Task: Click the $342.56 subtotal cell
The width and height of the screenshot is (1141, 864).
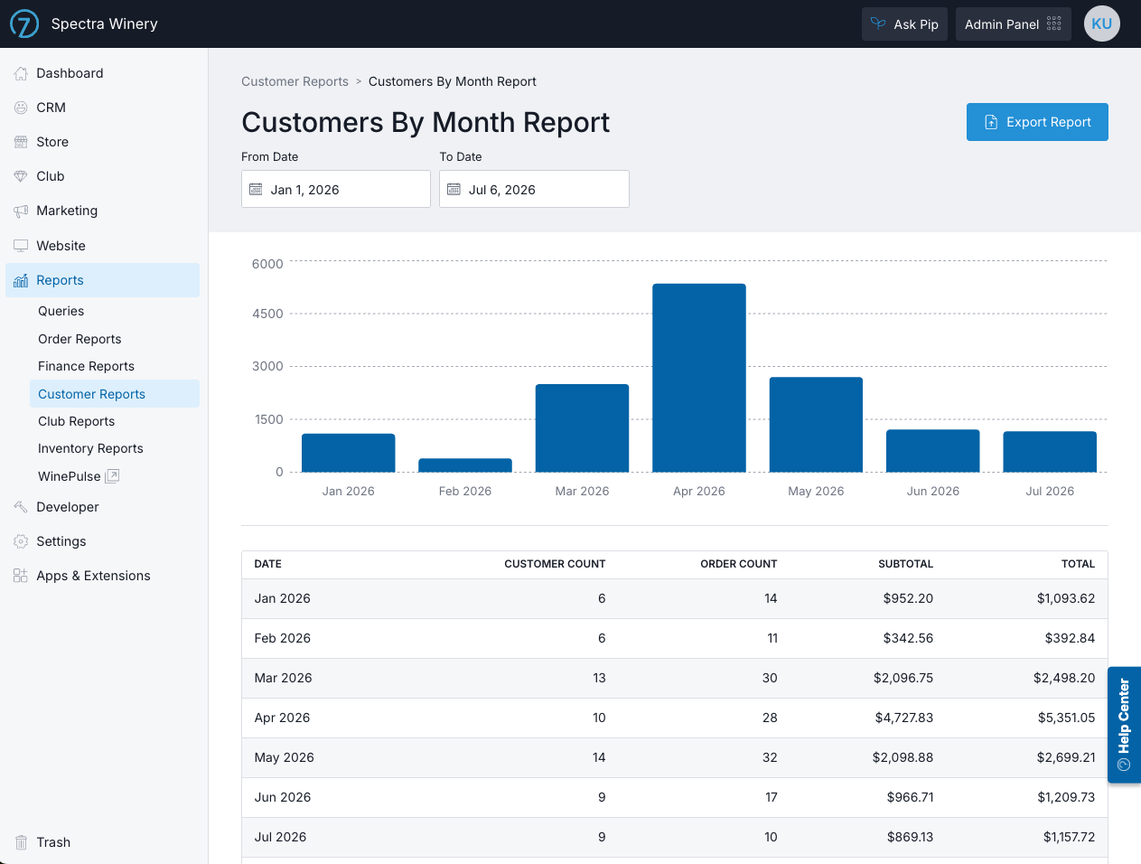Action: pyautogui.click(x=908, y=638)
